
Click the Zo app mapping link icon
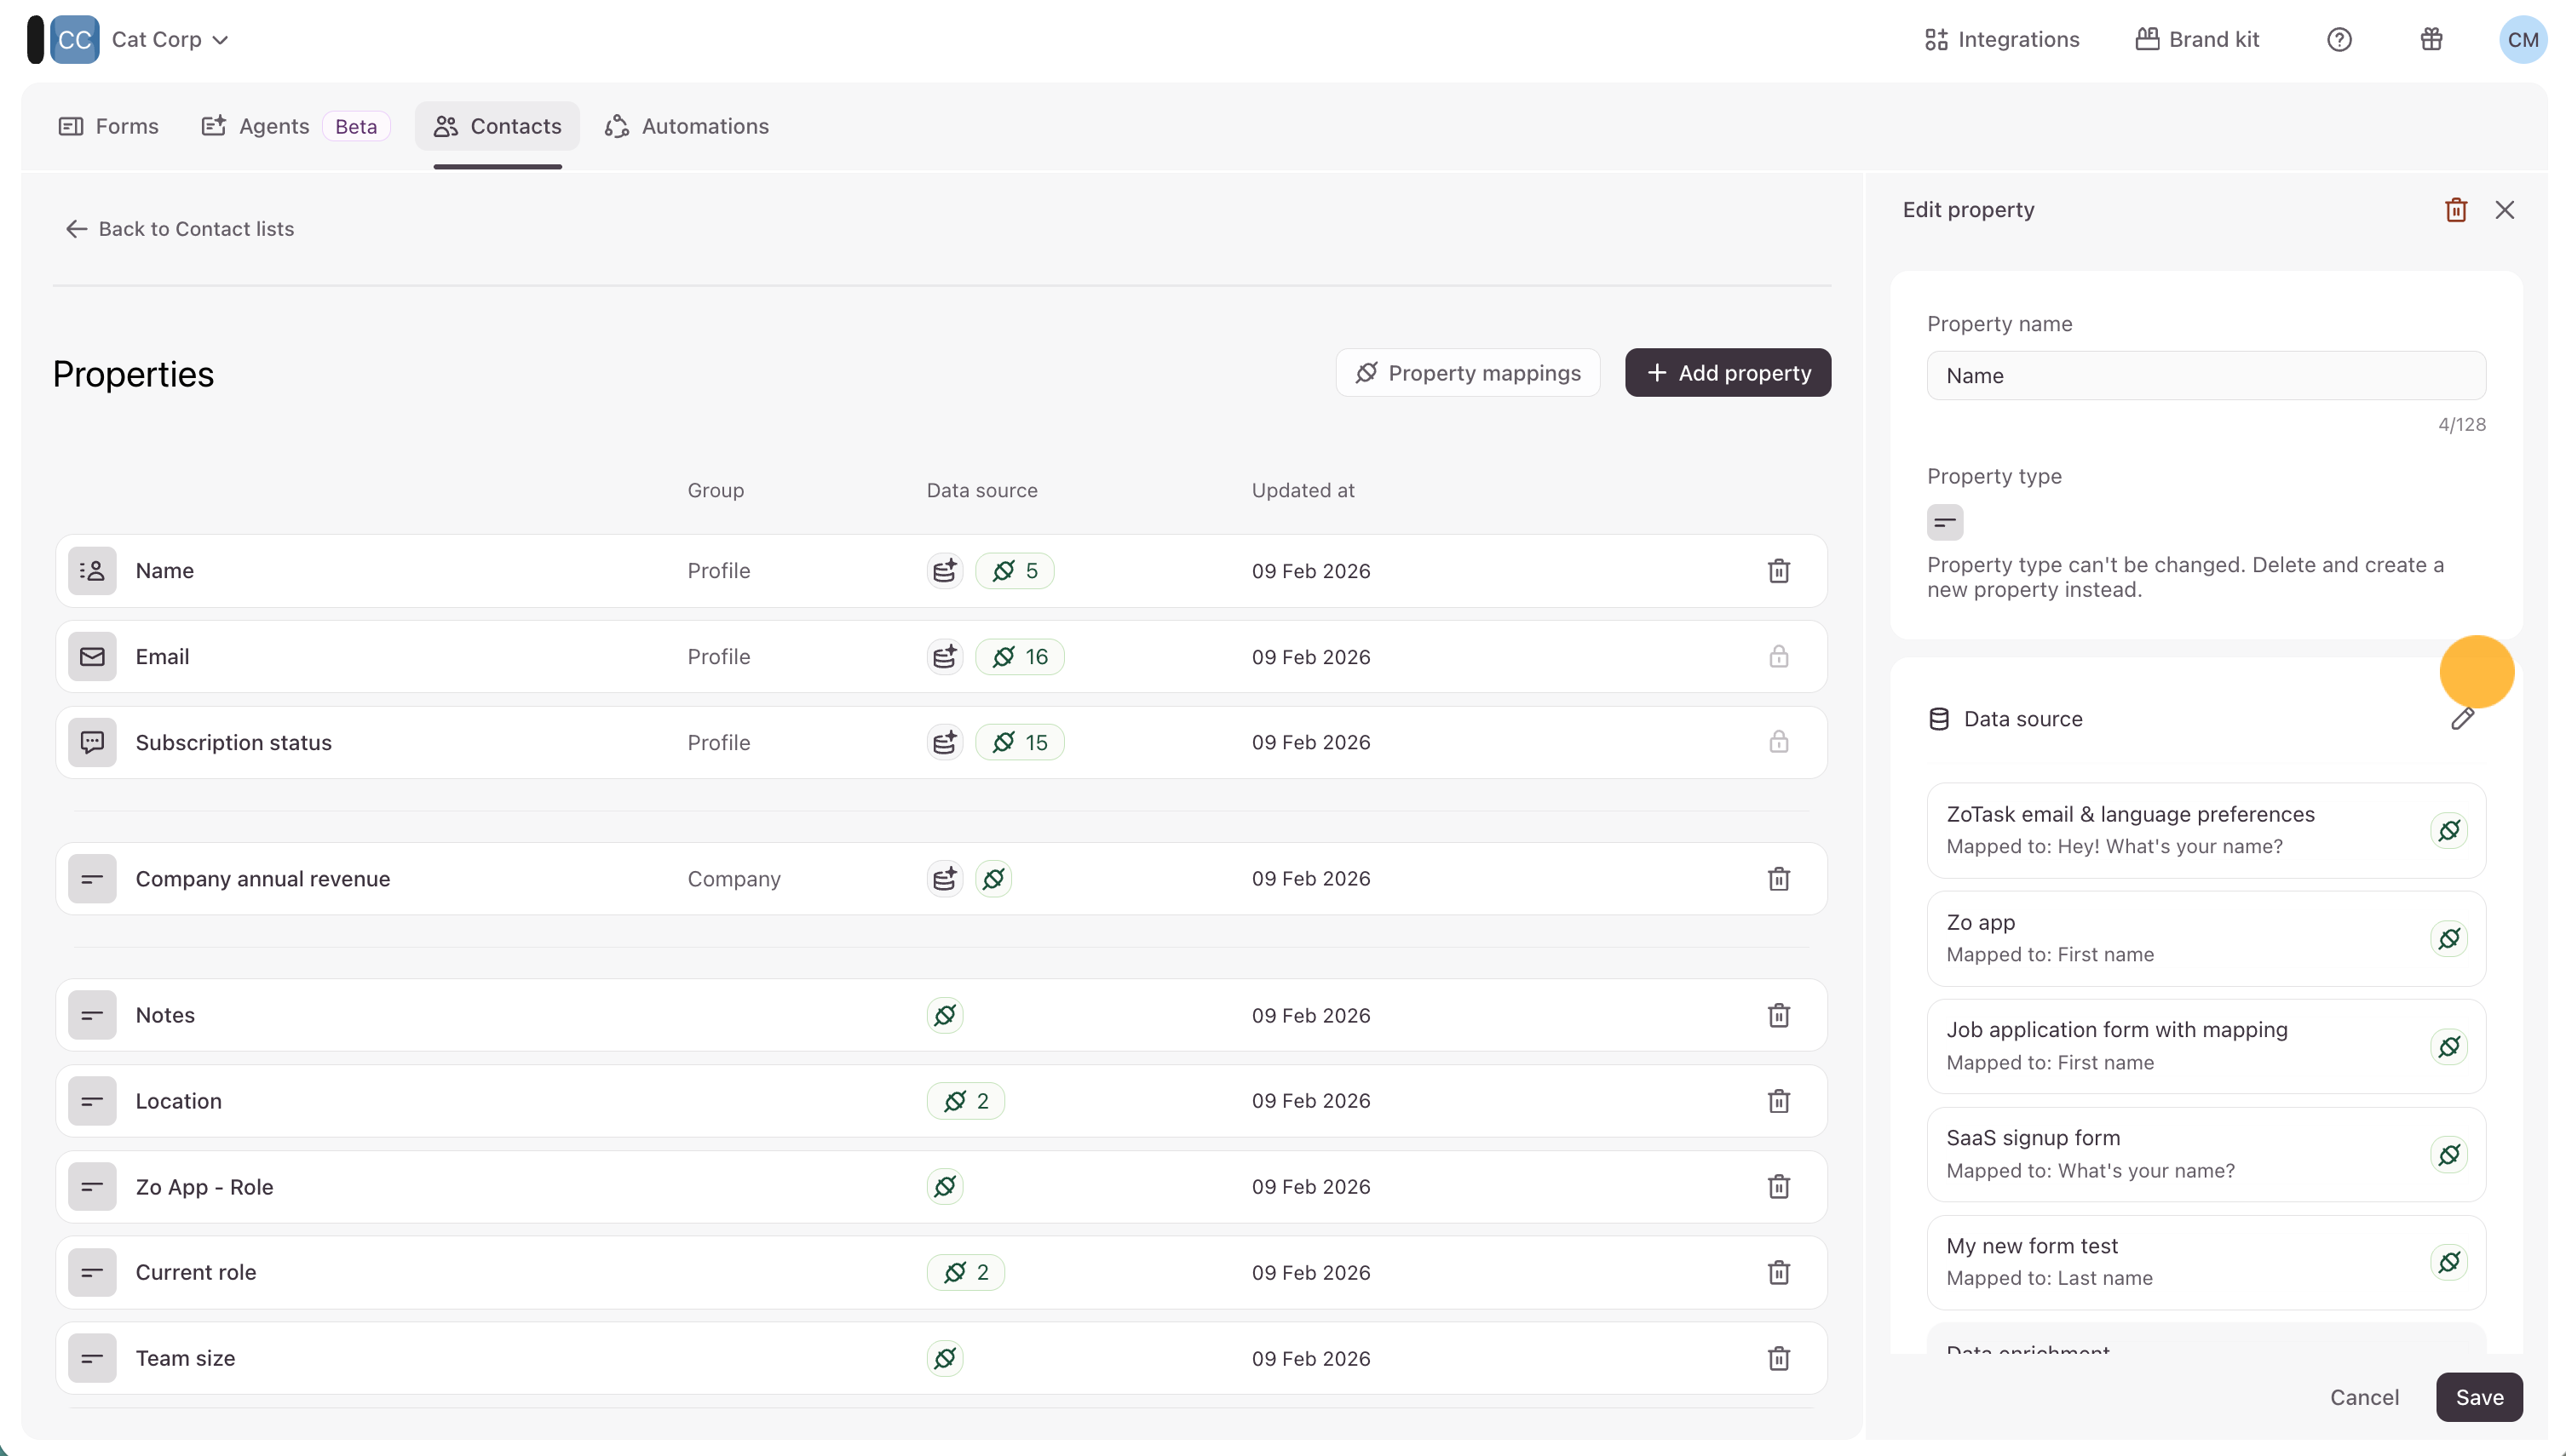pyautogui.click(x=2448, y=938)
